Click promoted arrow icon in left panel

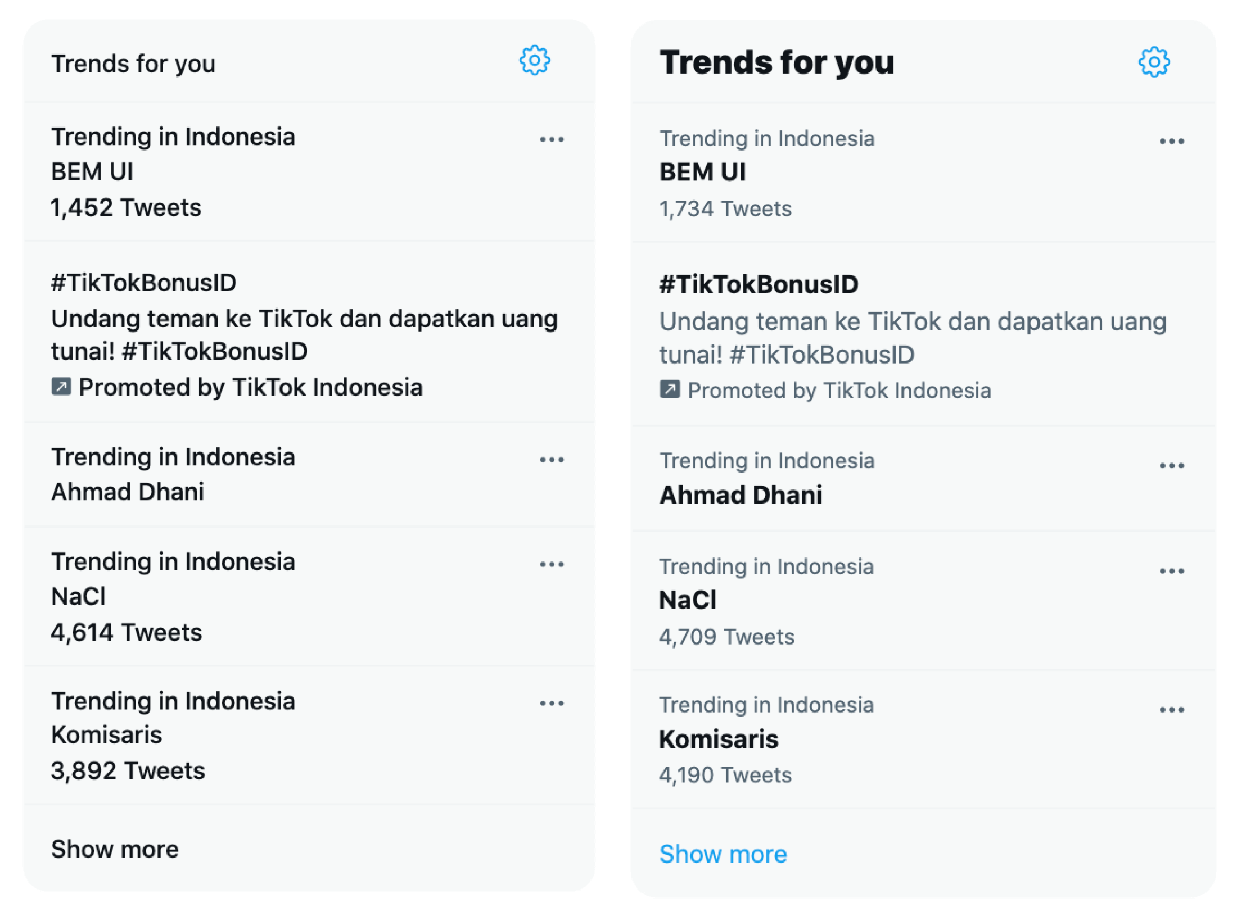[61, 387]
